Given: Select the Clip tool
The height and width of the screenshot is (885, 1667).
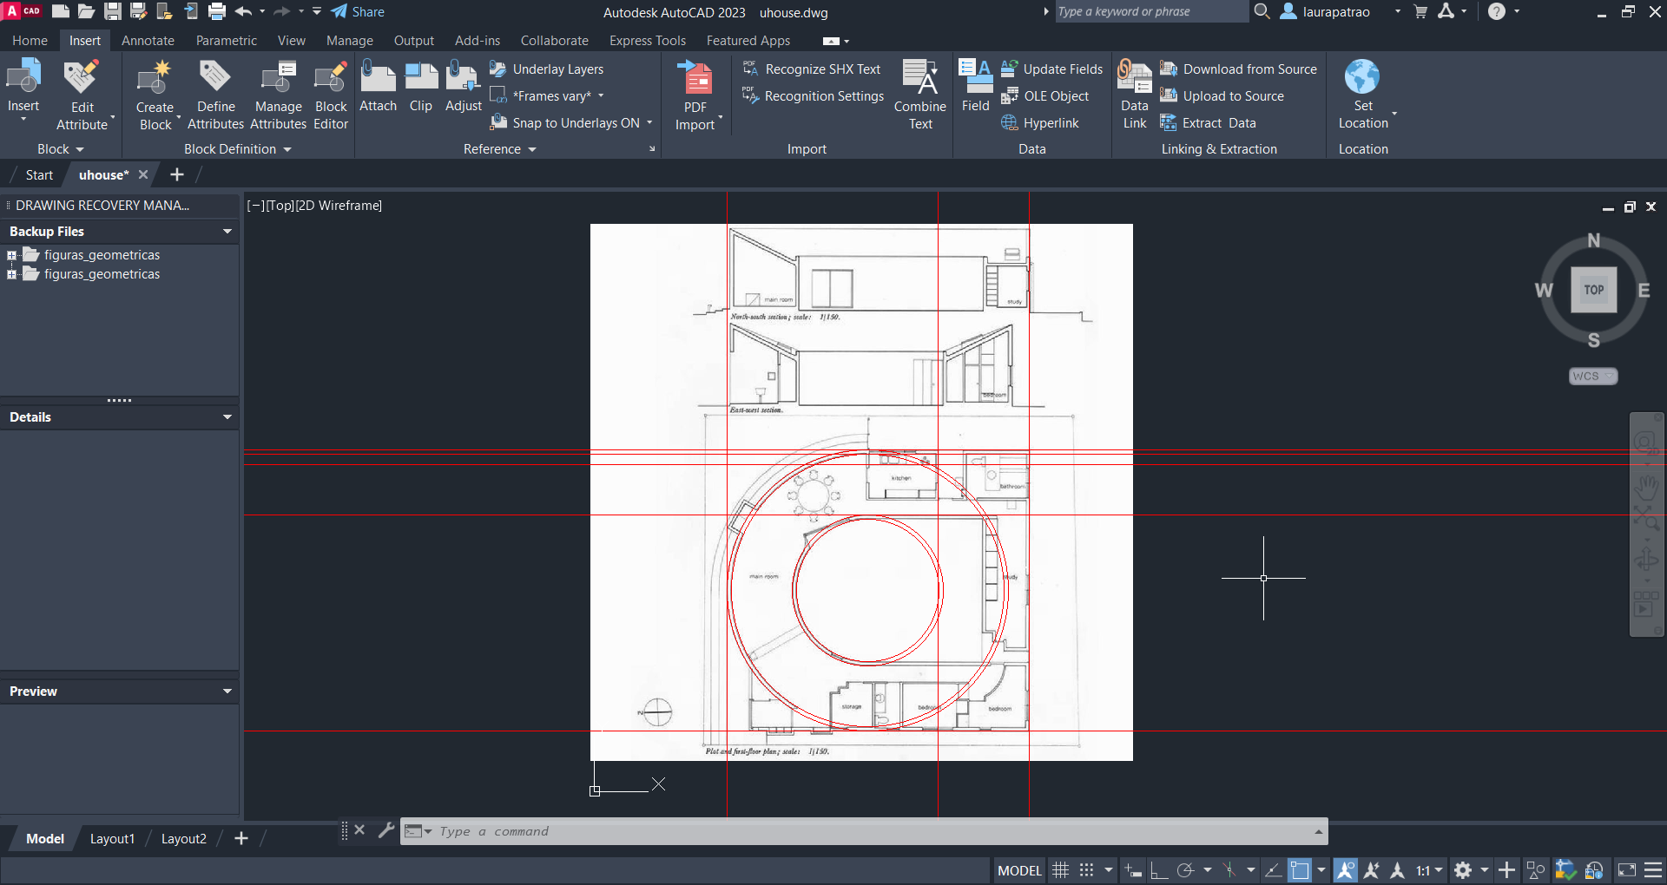Looking at the screenshot, I should click(421, 85).
